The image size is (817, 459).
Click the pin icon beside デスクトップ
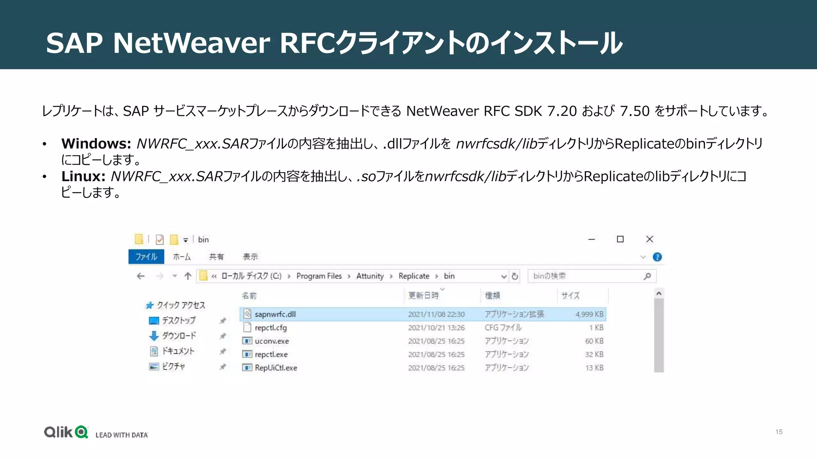(223, 321)
